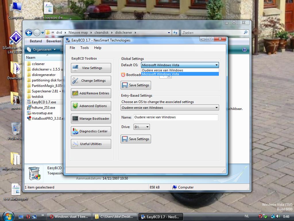This screenshot has height=221, width=294.
Task: Click EasyBCD 1.7 taskbar button
Action: coord(160,217)
